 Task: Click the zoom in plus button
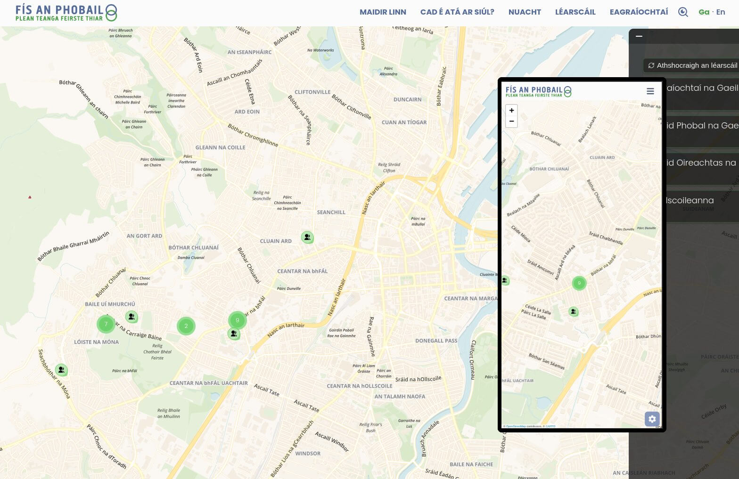[511, 111]
